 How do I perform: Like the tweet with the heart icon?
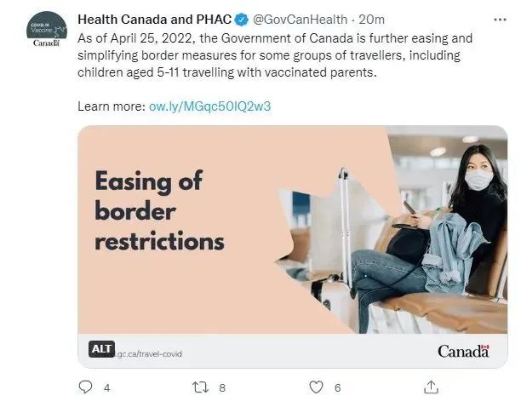click(316, 387)
